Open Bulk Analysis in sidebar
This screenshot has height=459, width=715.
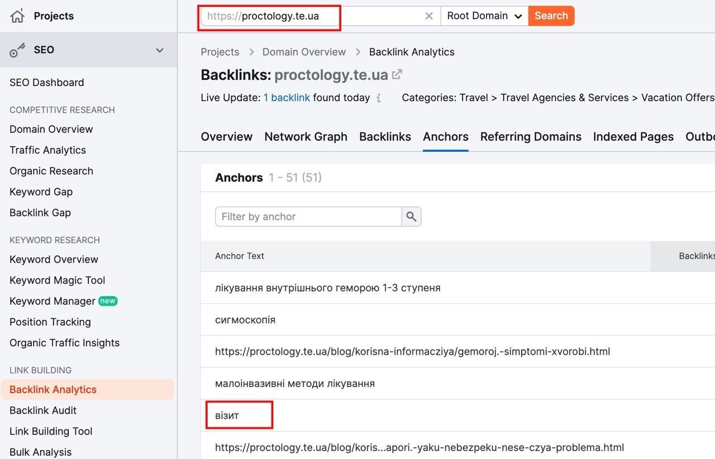(41, 452)
